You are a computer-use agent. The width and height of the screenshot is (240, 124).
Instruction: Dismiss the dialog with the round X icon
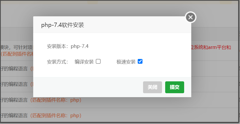coord(190,17)
